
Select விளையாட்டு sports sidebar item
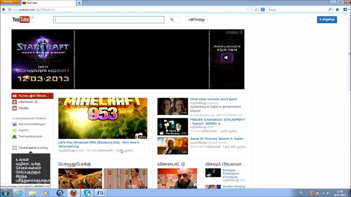point(28,102)
